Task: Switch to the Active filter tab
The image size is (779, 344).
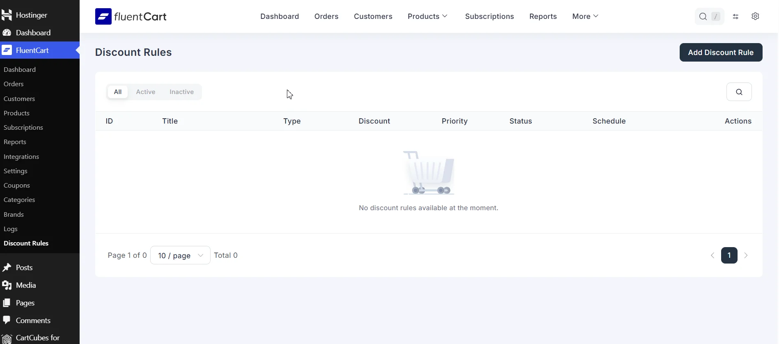Action: tap(146, 92)
